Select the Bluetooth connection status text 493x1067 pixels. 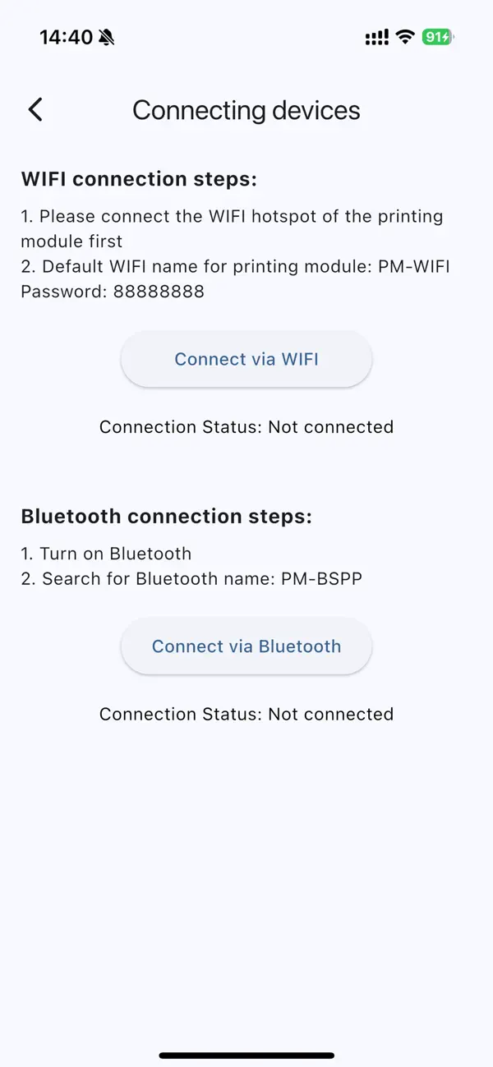246,714
